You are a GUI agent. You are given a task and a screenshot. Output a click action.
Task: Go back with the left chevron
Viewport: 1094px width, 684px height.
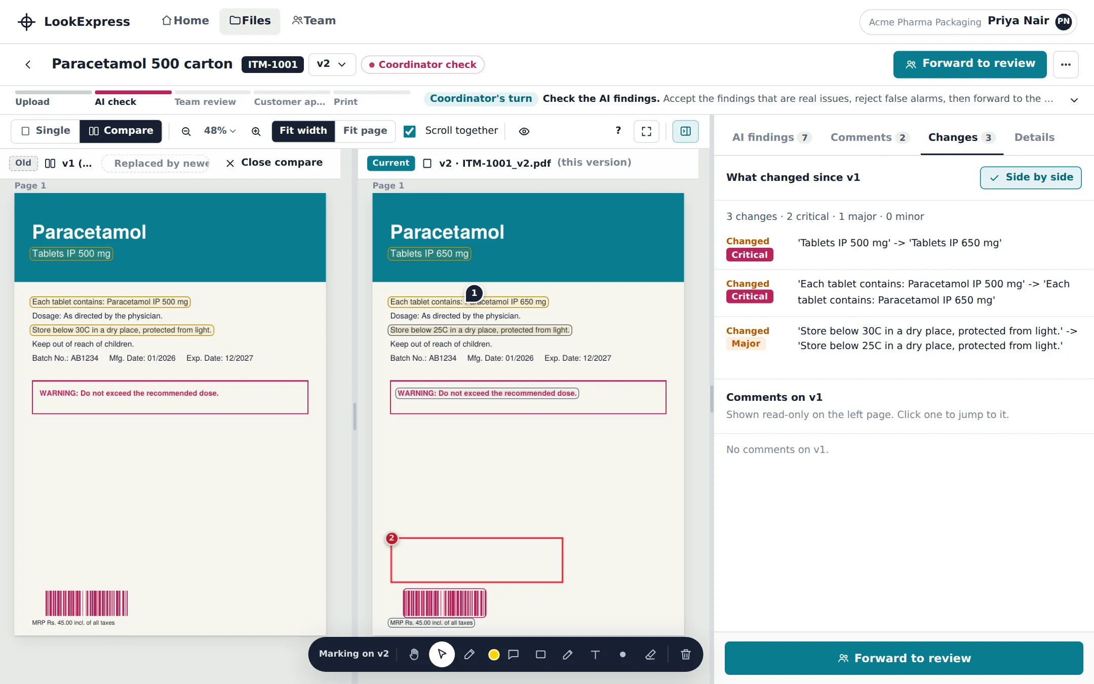[x=28, y=64]
